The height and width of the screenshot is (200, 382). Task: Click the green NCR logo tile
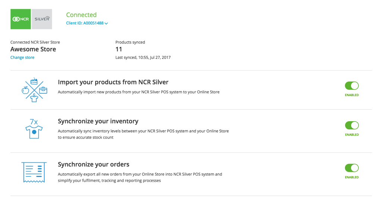(21, 19)
